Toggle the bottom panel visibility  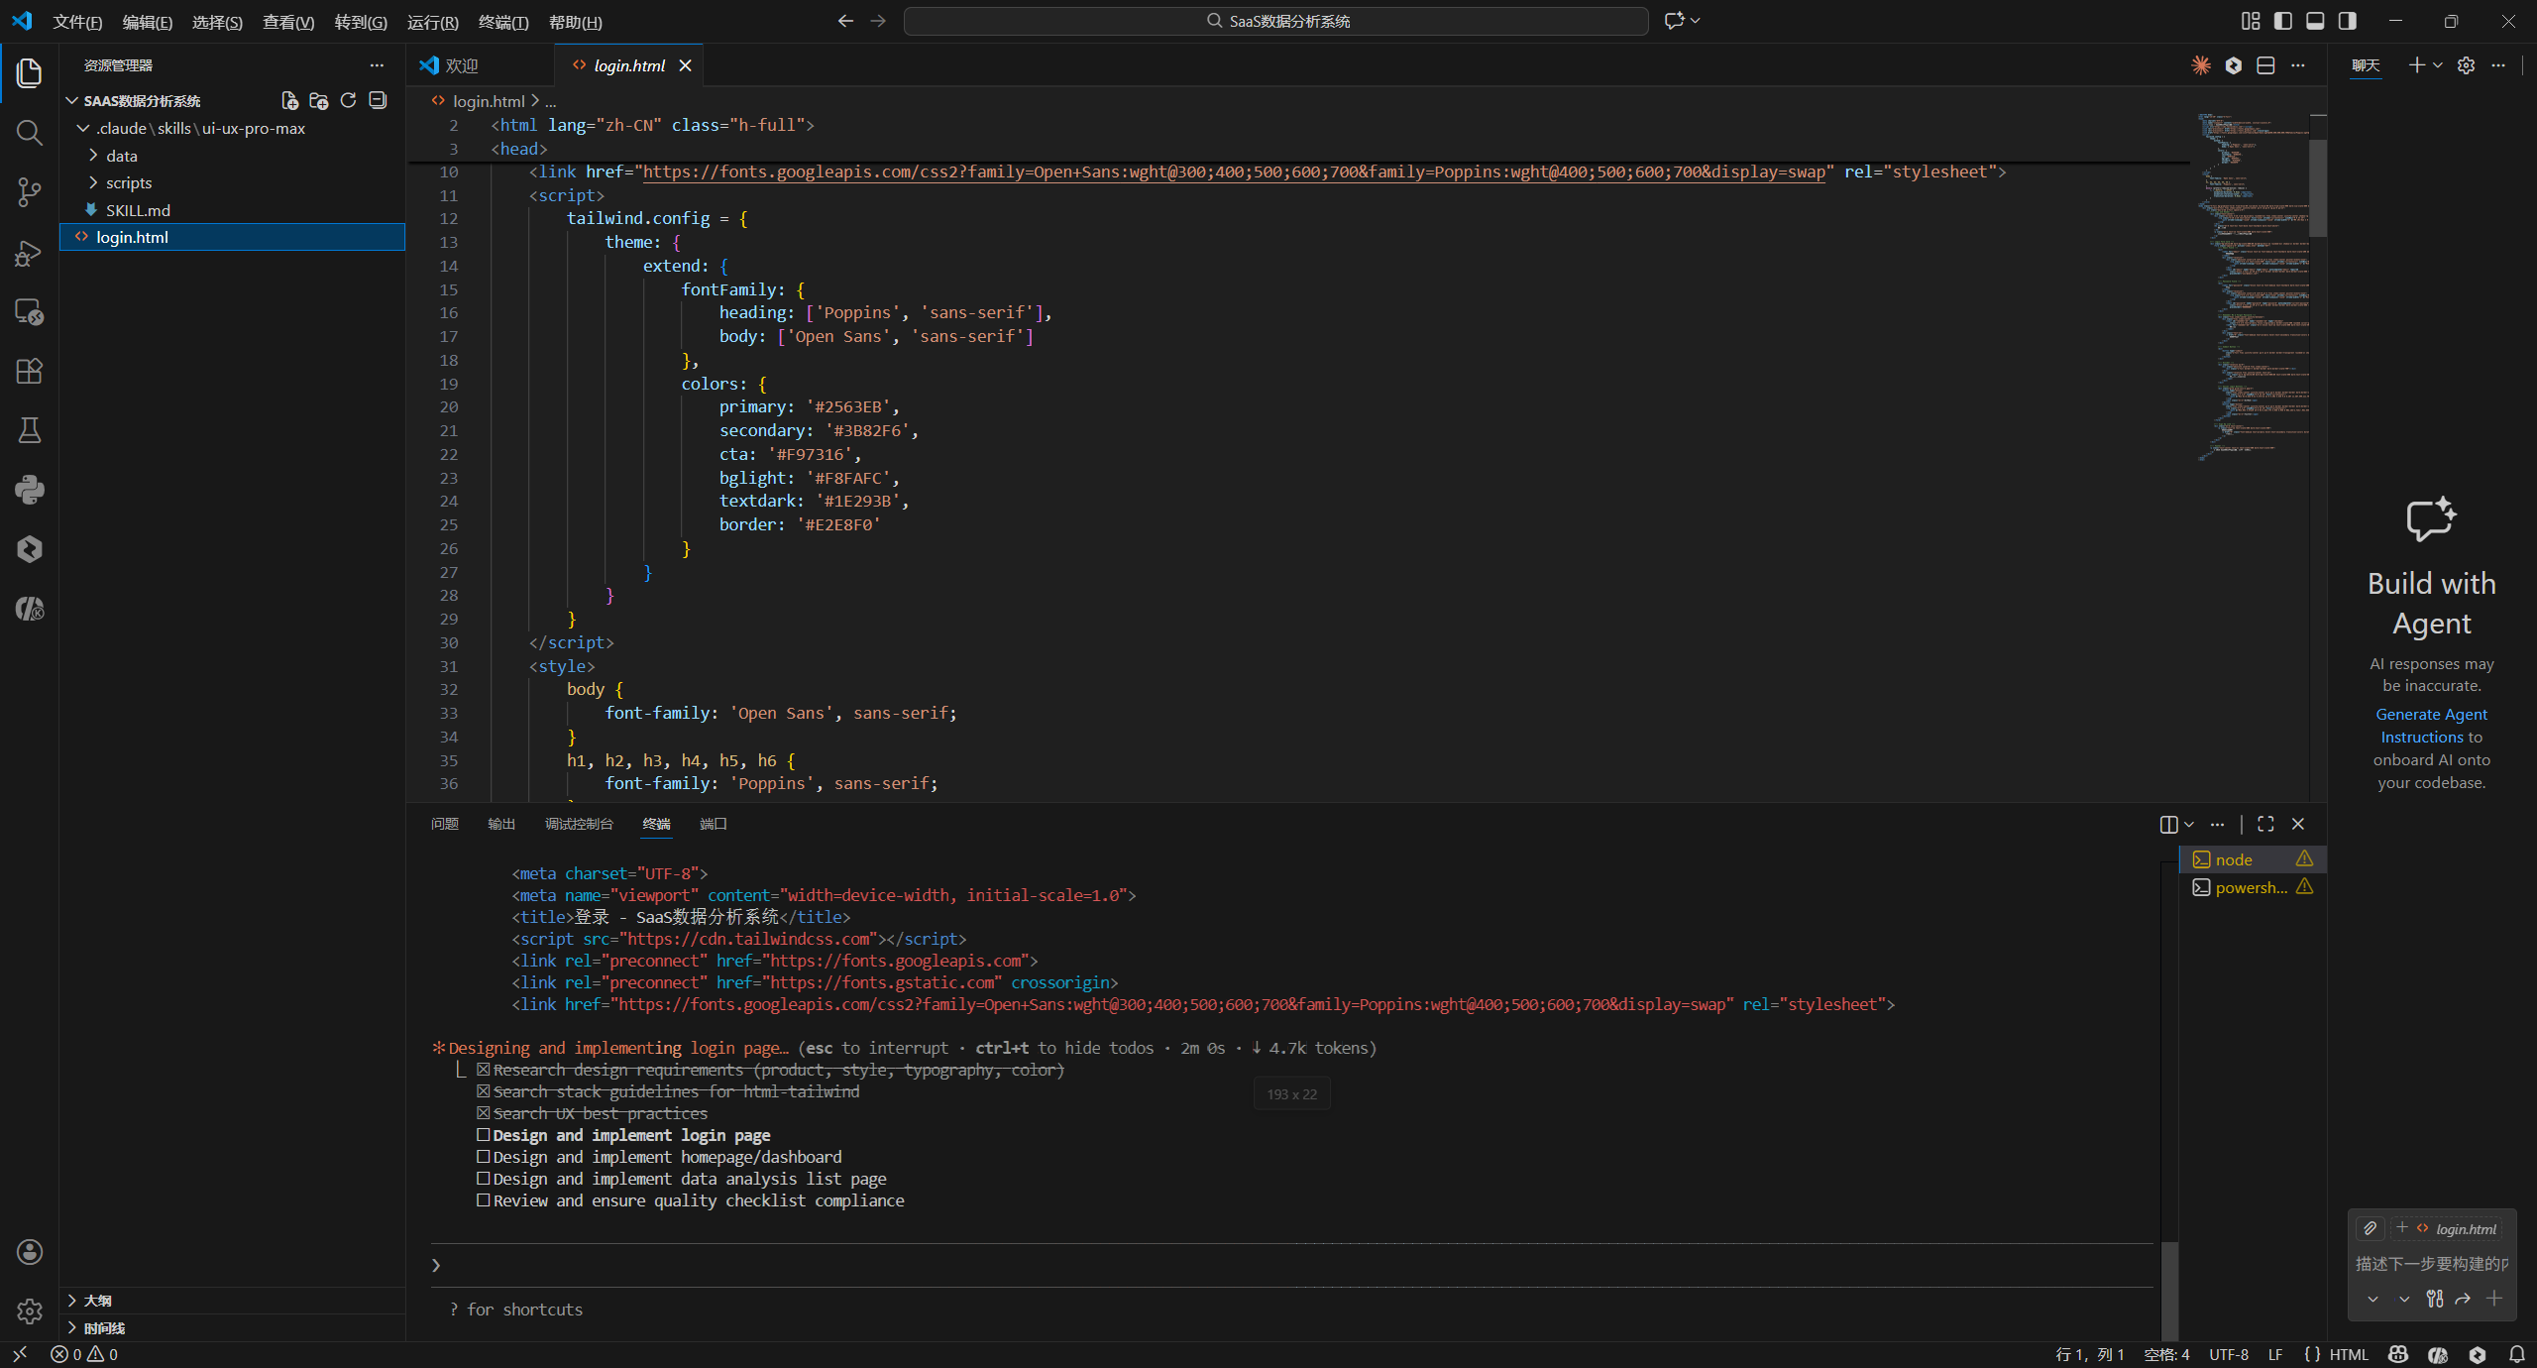(2315, 21)
